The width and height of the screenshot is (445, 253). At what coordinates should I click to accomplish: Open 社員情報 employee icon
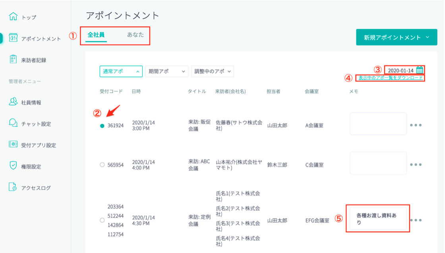point(13,102)
